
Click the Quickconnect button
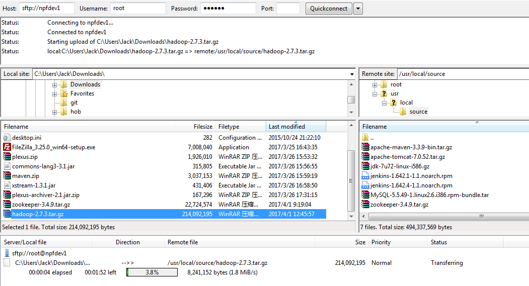[x=329, y=9]
